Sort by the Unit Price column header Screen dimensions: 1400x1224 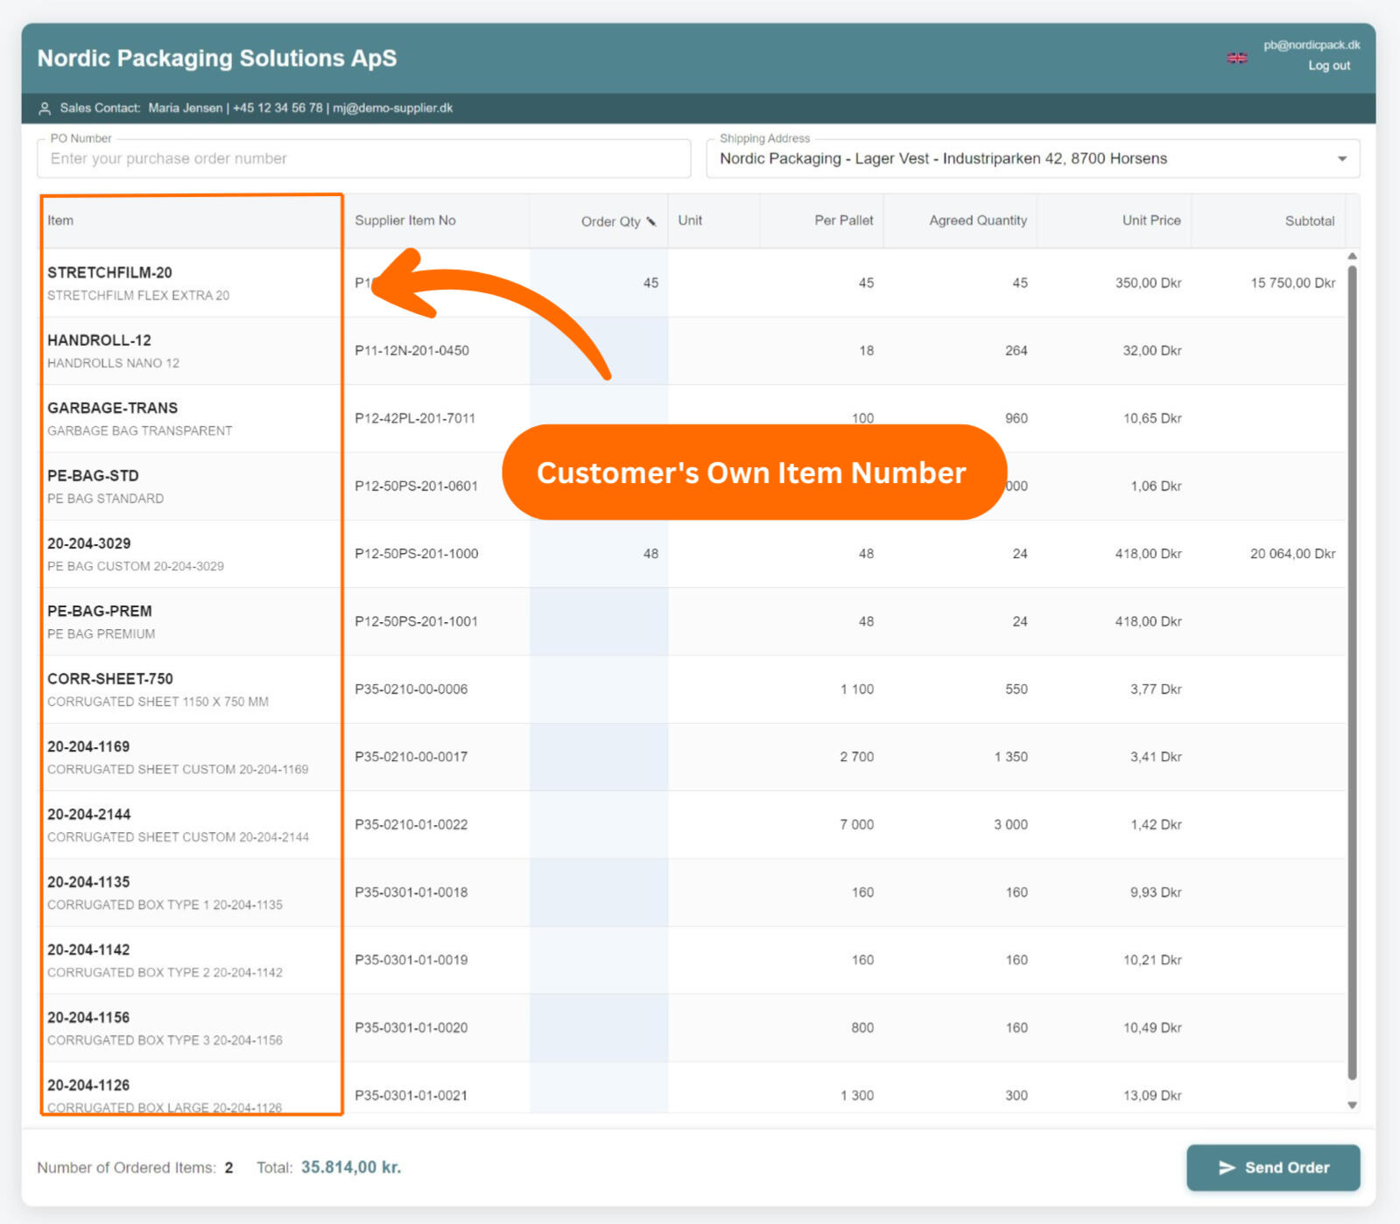tap(1150, 220)
